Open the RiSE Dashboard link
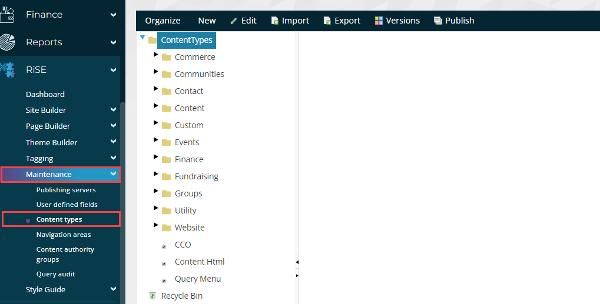Image resolution: width=600 pixels, height=304 pixels. point(45,94)
